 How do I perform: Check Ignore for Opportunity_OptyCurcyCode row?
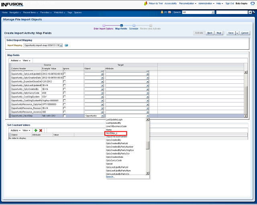[x=65, y=93]
